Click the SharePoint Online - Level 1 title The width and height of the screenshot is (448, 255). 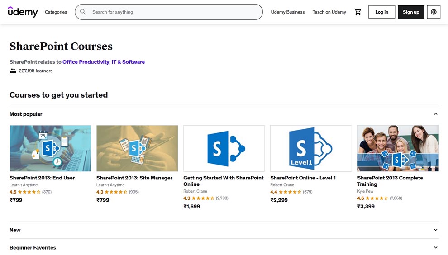(303, 178)
